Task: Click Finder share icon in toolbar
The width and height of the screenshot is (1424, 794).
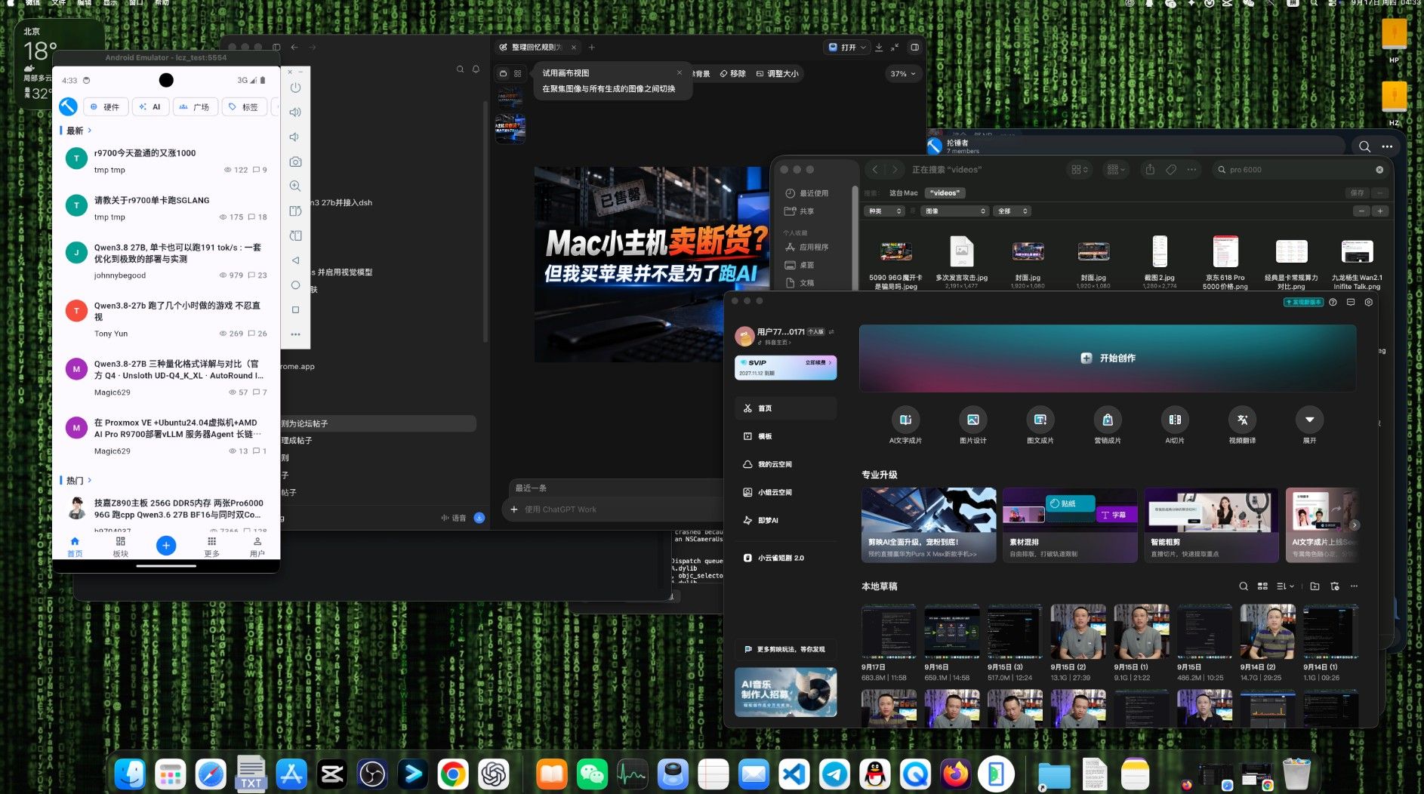Action: tap(1150, 170)
